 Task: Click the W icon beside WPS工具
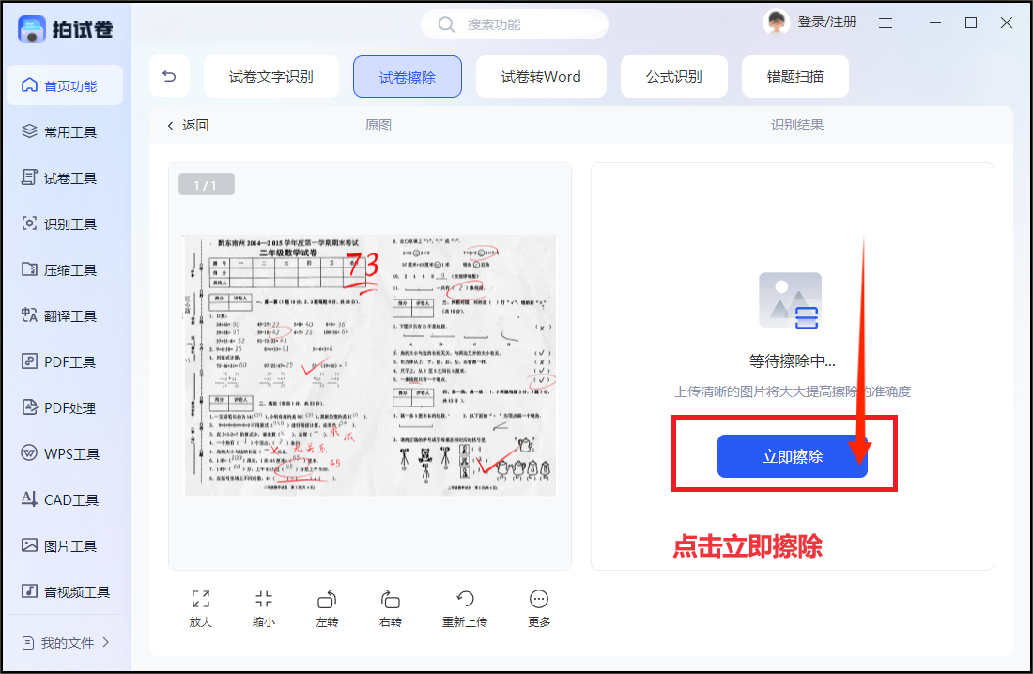(29, 453)
